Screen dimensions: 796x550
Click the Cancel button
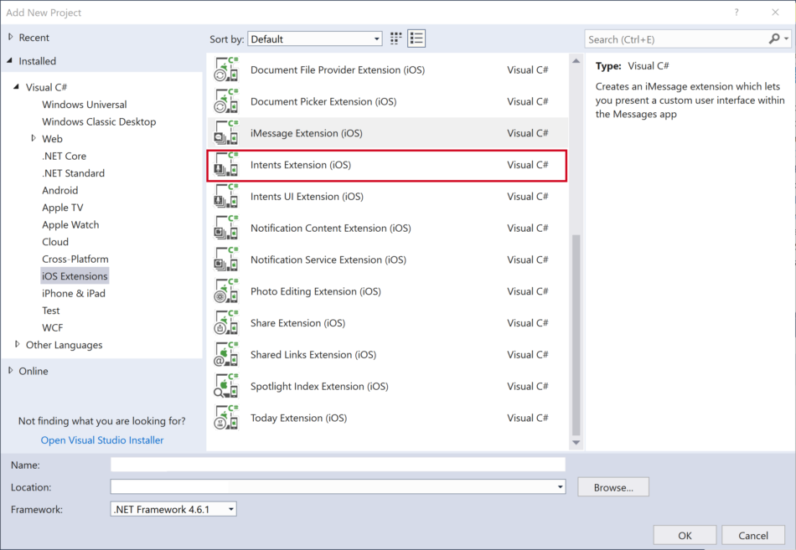click(x=753, y=535)
